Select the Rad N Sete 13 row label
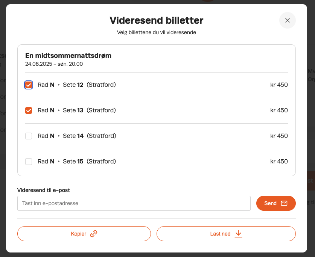 [77, 110]
